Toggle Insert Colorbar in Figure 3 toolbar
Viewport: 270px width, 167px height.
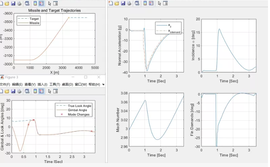point(35,91)
